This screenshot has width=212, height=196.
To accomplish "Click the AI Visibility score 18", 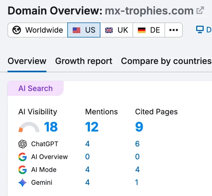I will (51, 127).
